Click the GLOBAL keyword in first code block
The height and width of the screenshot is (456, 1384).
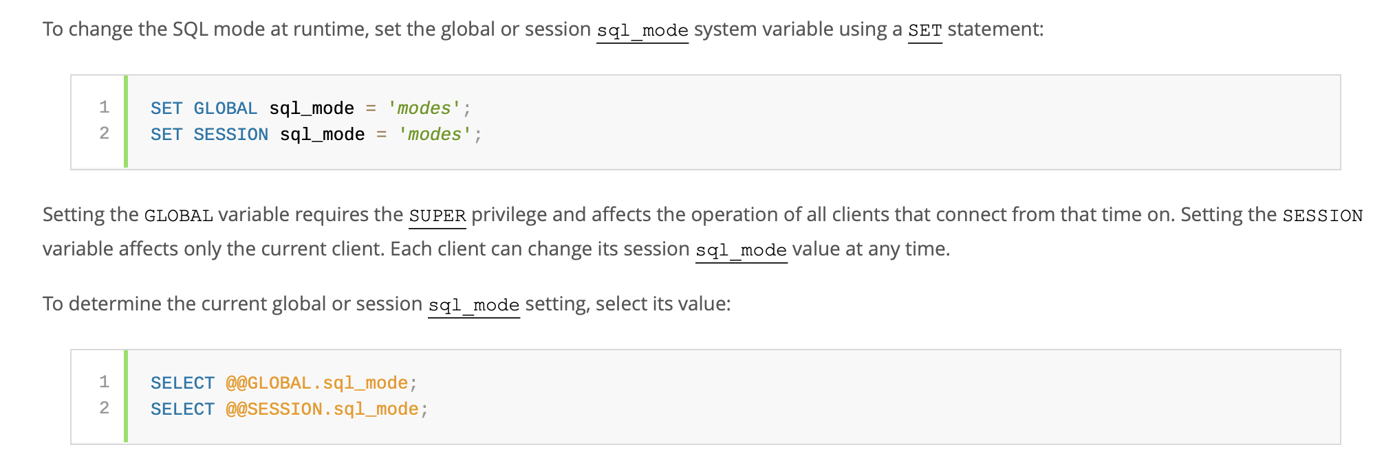click(x=226, y=109)
